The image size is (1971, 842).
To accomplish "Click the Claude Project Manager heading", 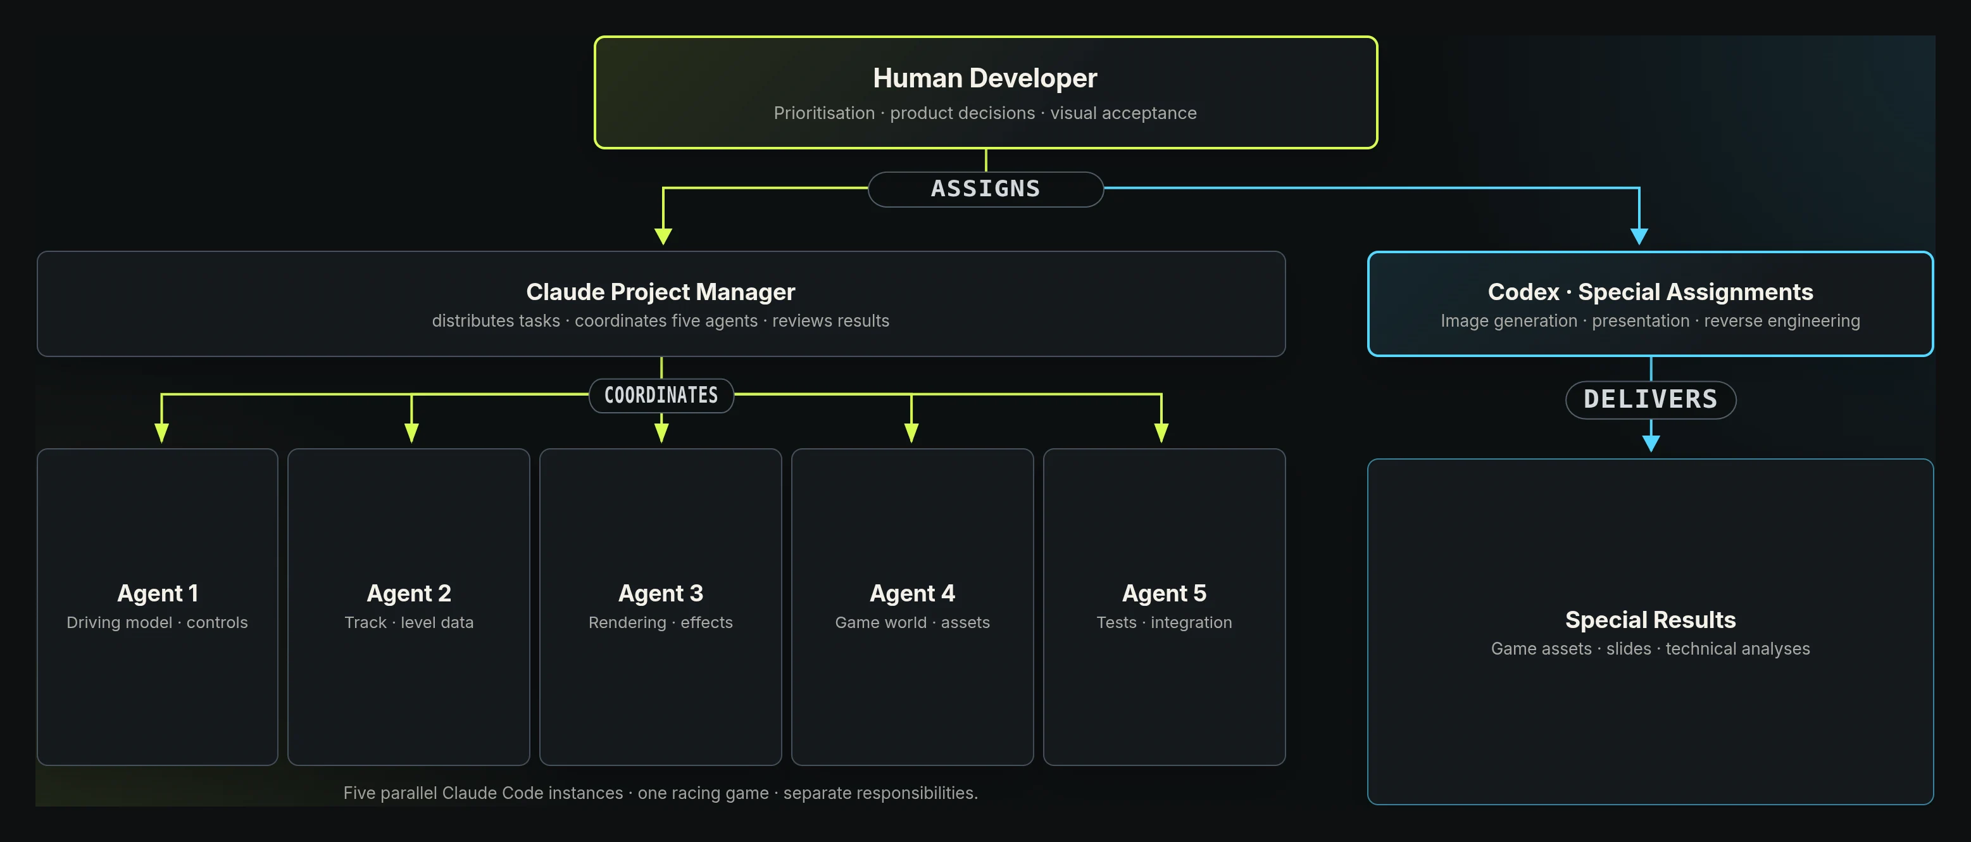I will click(660, 292).
